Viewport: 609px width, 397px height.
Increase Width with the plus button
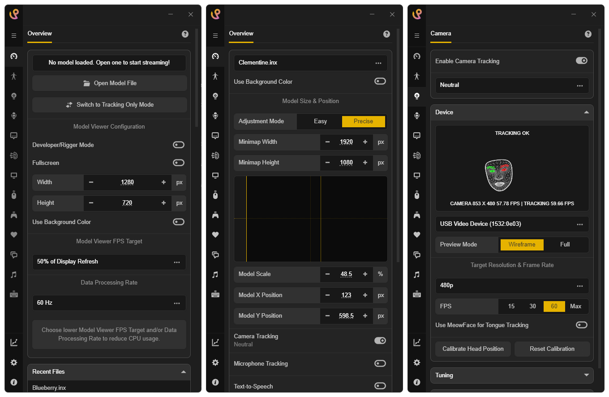click(x=163, y=182)
